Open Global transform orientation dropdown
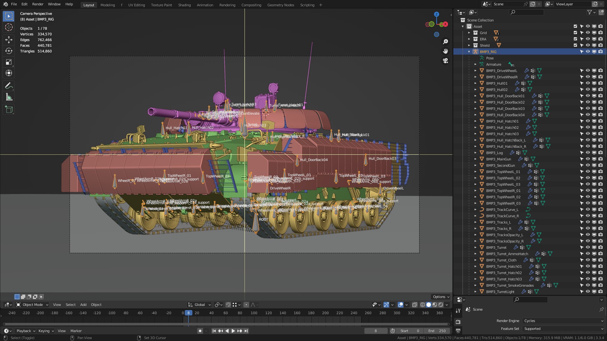The height and width of the screenshot is (341, 607). click(199, 305)
